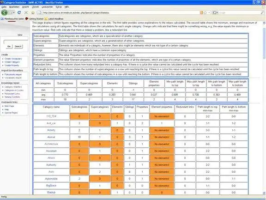Open the Create Category link

pyautogui.click(x=12, y=62)
